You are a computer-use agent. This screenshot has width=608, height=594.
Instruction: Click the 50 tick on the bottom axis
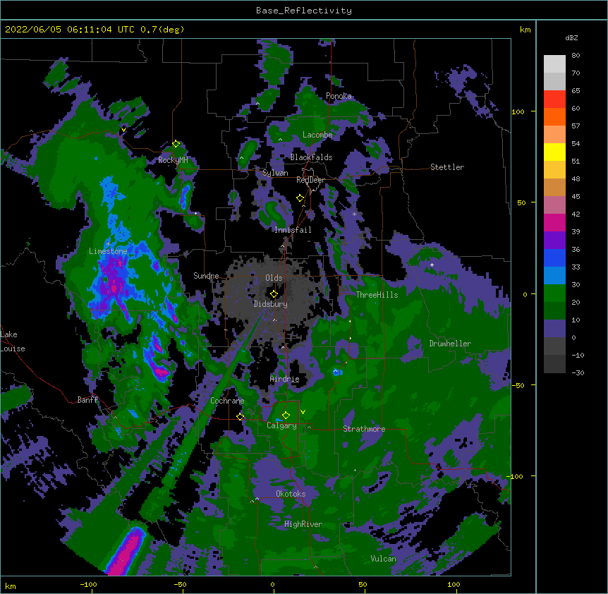point(363,584)
